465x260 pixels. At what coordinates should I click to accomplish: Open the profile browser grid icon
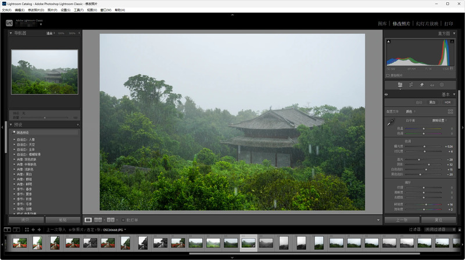point(450,111)
